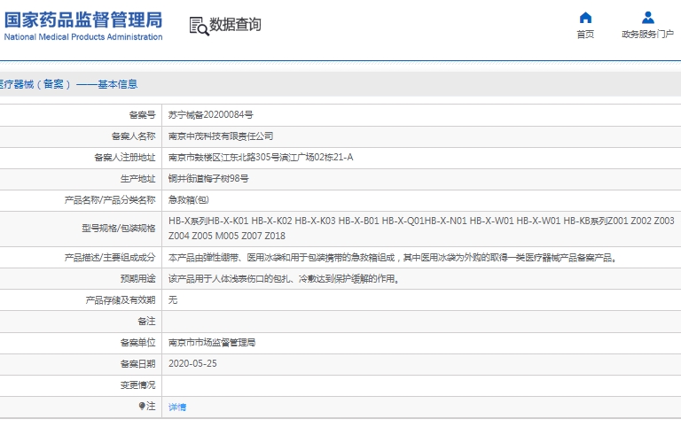The width and height of the screenshot is (681, 427).
Task: Open the 政务服务门户 user icon
Action: [x=648, y=18]
